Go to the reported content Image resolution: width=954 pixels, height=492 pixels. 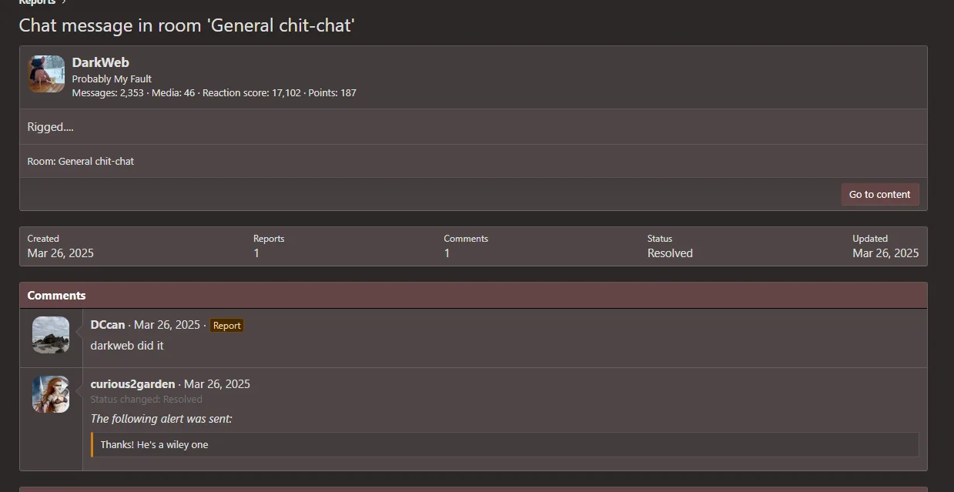tap(879, 194)
